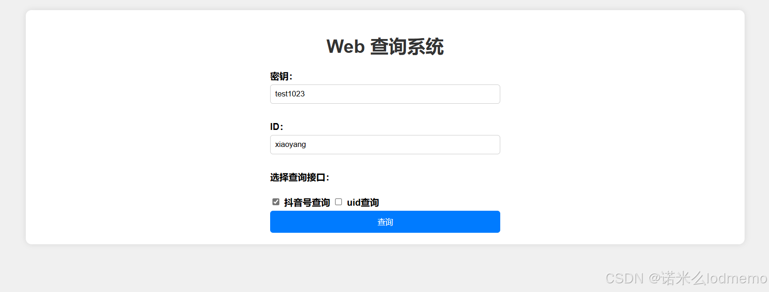769x292 pixels.
Task: Focus the ID input field
Action: click(x=385, y=145)
